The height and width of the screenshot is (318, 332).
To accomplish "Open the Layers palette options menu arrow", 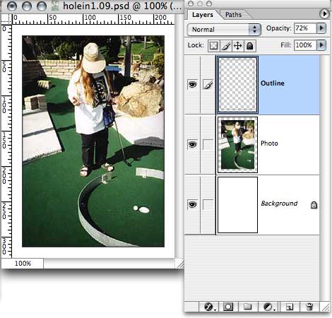I will [x=324, y=14].
